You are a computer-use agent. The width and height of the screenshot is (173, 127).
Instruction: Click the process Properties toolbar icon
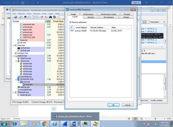[42, 17]
